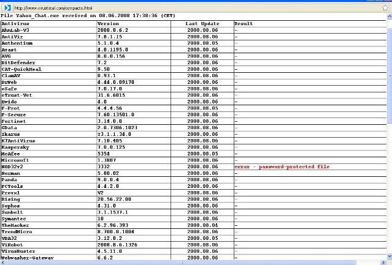Click the 'Symantec' row name
This screenshot has height=265, width=392.
click(13, 219)
